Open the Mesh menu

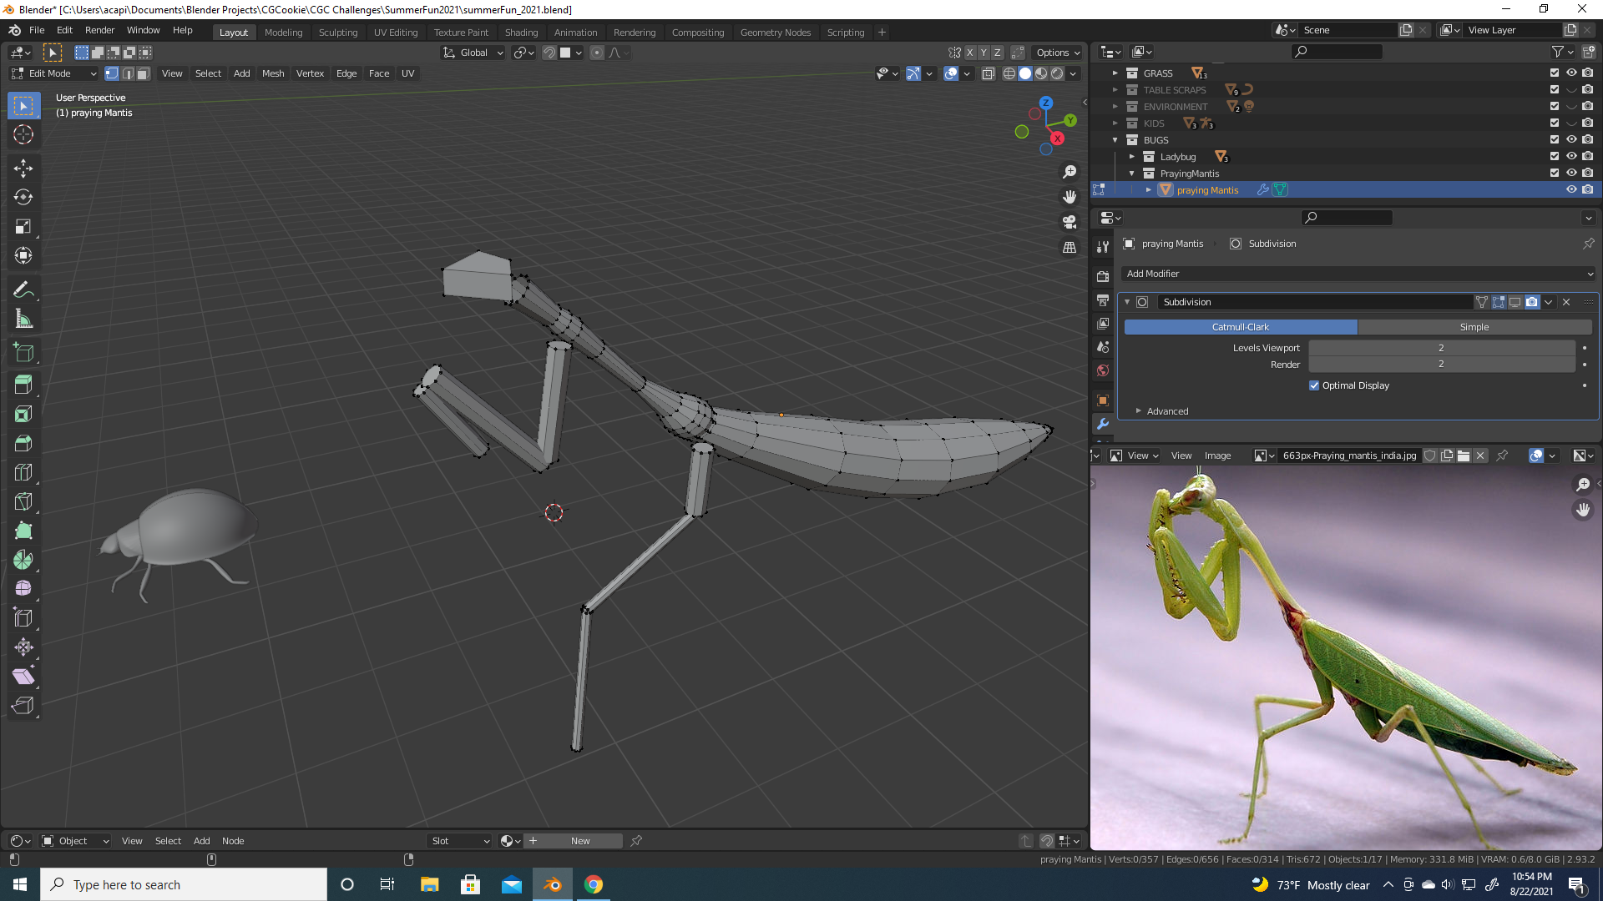pos(272,73)
